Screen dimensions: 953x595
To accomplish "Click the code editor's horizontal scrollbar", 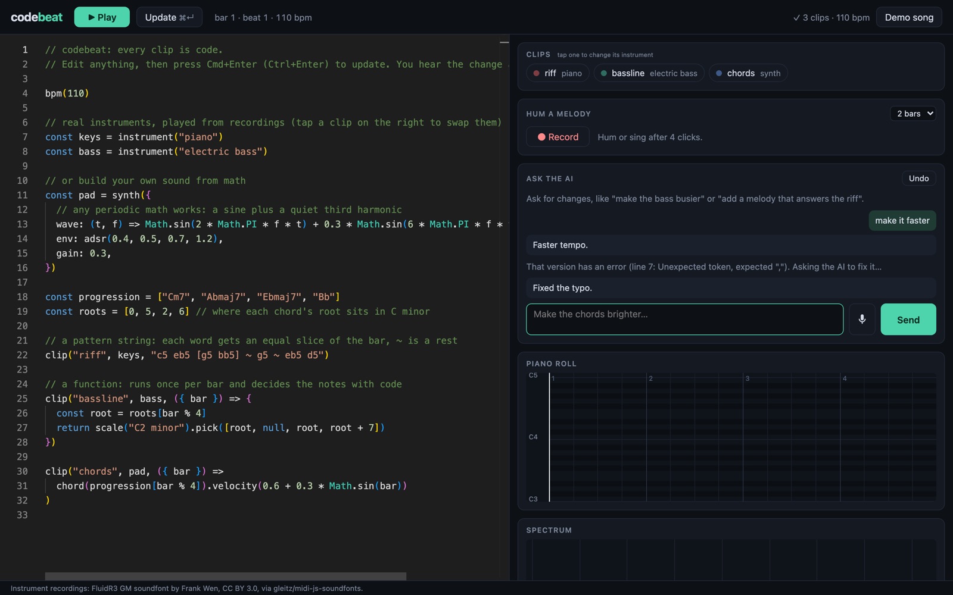I will point(226,576).
